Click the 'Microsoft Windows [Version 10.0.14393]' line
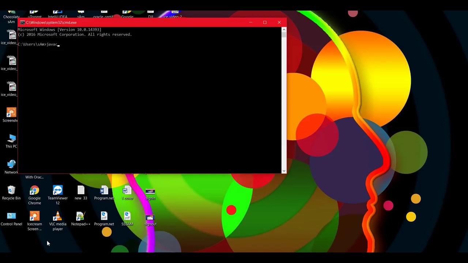The width and height of the screenshot is (468, 263). [x=60, y=30]
